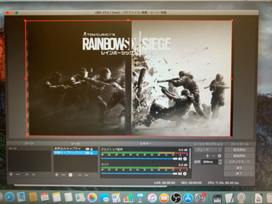Open source properties gear icon

70,175
